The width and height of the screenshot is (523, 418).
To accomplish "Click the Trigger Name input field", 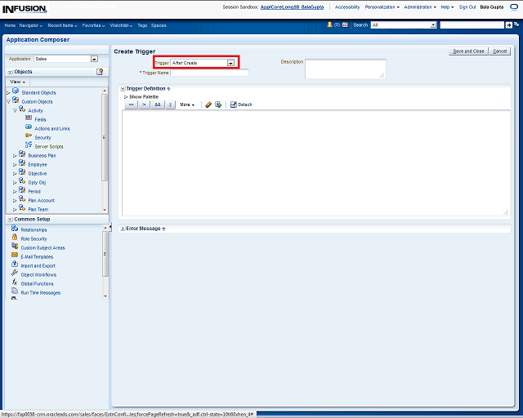I will 209,73.
